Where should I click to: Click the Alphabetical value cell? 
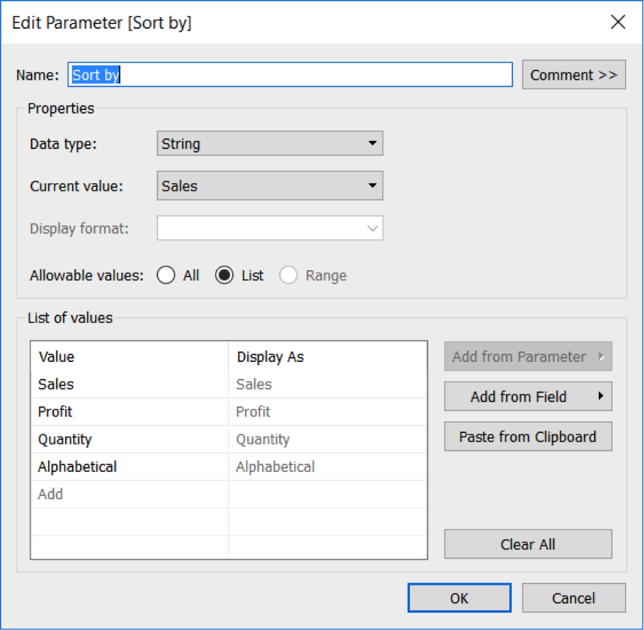click(x=130, y=467)
